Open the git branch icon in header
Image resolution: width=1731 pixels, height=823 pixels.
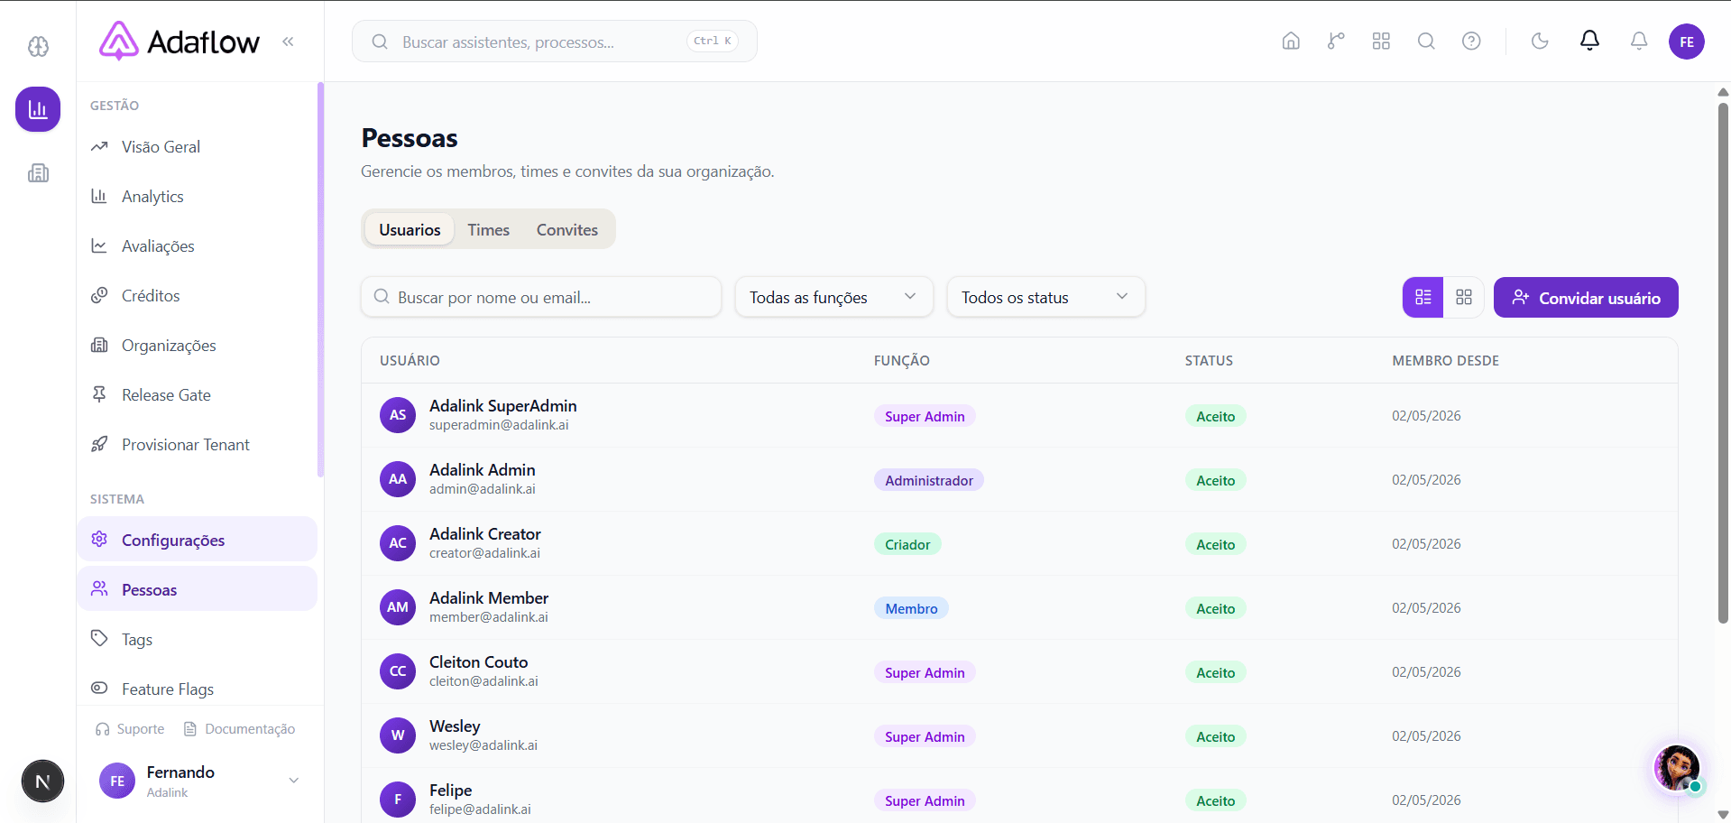pos(1336,42)
